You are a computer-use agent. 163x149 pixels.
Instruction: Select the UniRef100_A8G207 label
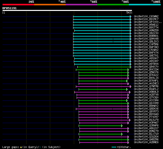tap(146, 128)
